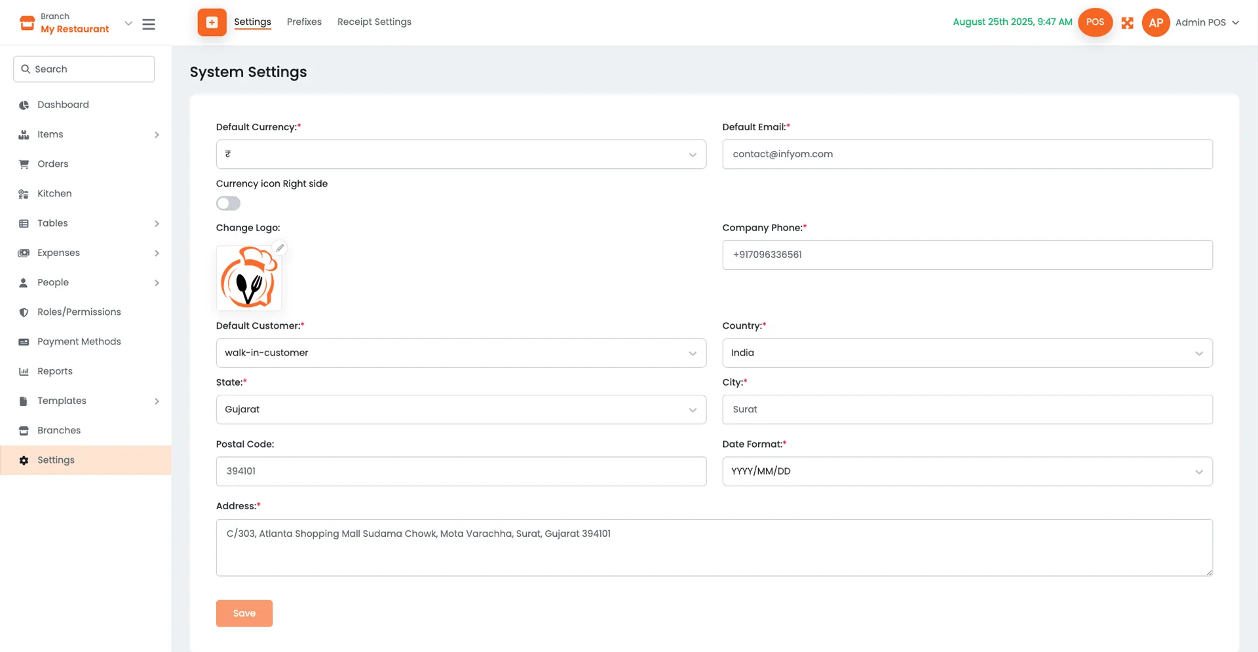This screenshot has height=652, width=1258.
Task: Open the POS button in the header
Action: point(1094,22)
